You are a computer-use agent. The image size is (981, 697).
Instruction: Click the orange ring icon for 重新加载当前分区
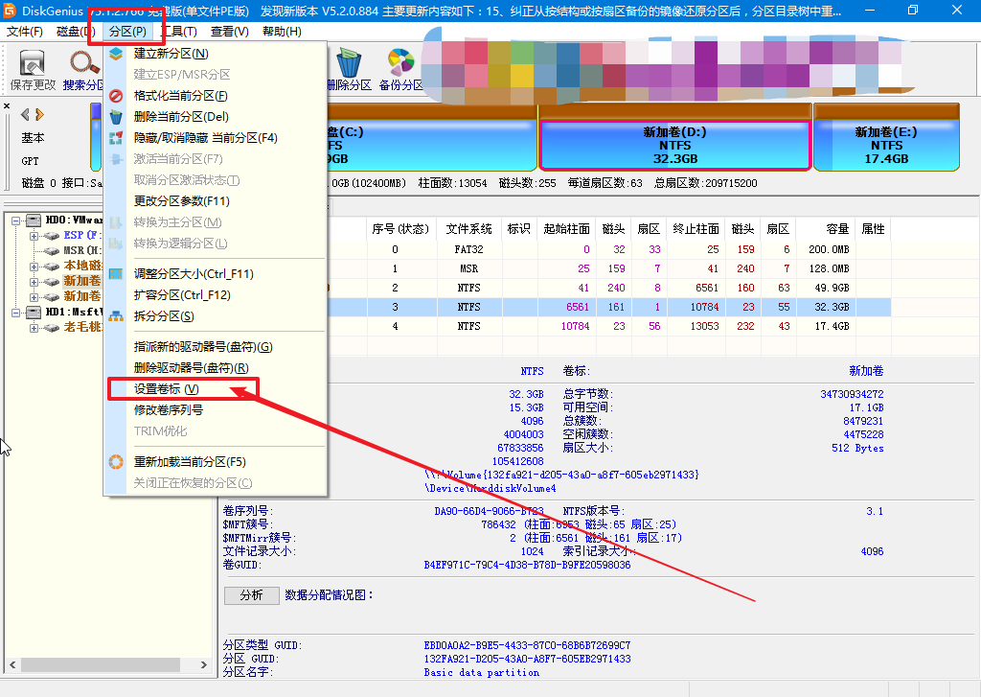(116, 462)
